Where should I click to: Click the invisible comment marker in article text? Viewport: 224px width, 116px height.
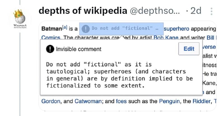pos(121,29)
